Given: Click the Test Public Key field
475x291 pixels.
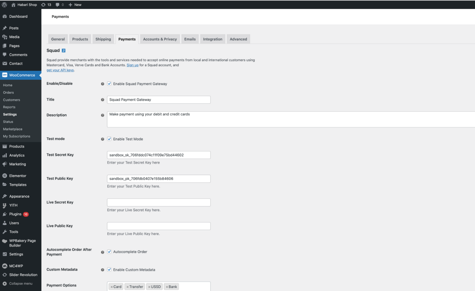Looking at the screenshot, I should (159, 179).
